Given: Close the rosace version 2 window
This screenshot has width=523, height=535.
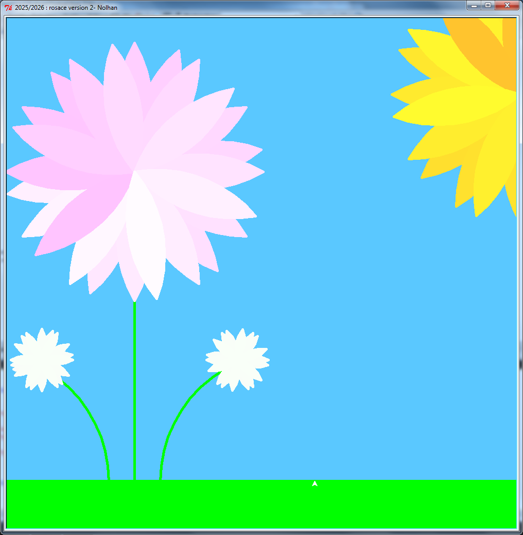Looking at the screenshot, I should click(508, 6).
